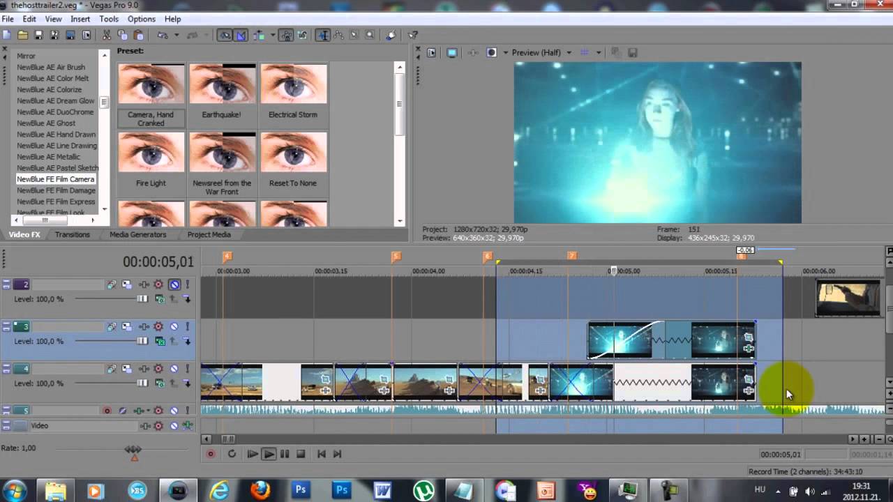Click the What's This help icon
The height and width of the screenshot is (502, 893).
click(x=412, y=35)
